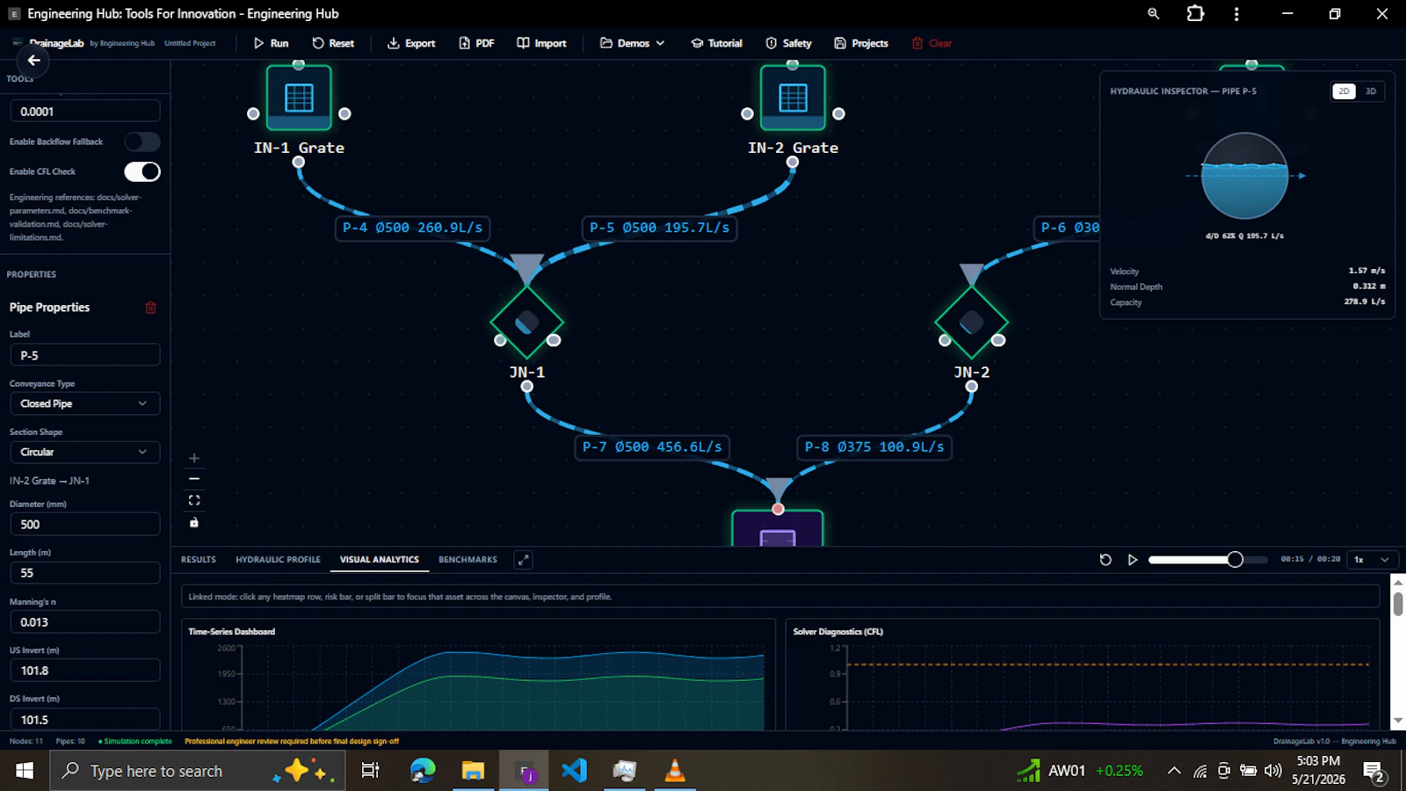
Task: Edit the US Invert field
Action: pyautogui.click(x=85, y=670)
